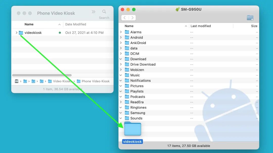Select the DCIM folder icon

[127, 54]
